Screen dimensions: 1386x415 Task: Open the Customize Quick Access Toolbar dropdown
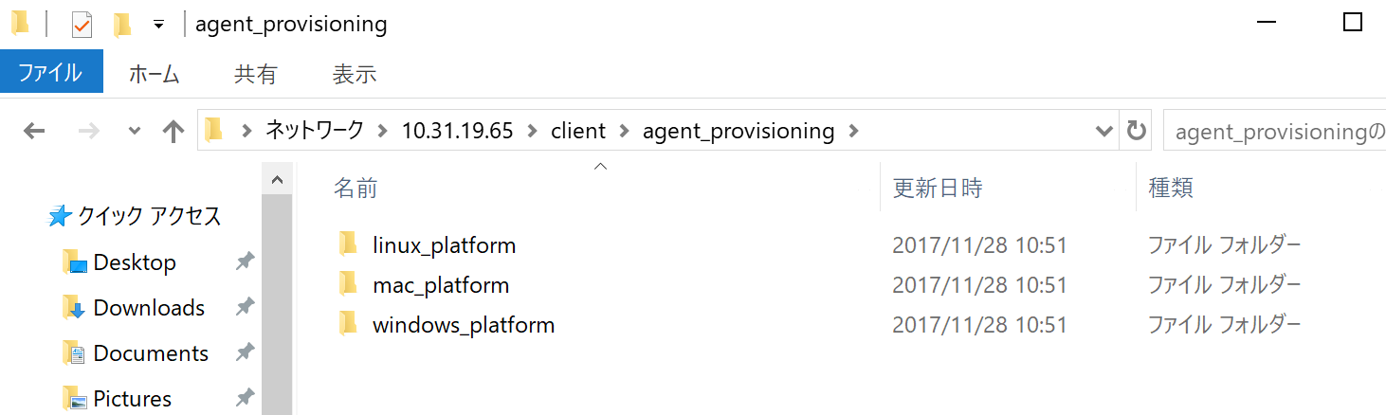point(158,25)
